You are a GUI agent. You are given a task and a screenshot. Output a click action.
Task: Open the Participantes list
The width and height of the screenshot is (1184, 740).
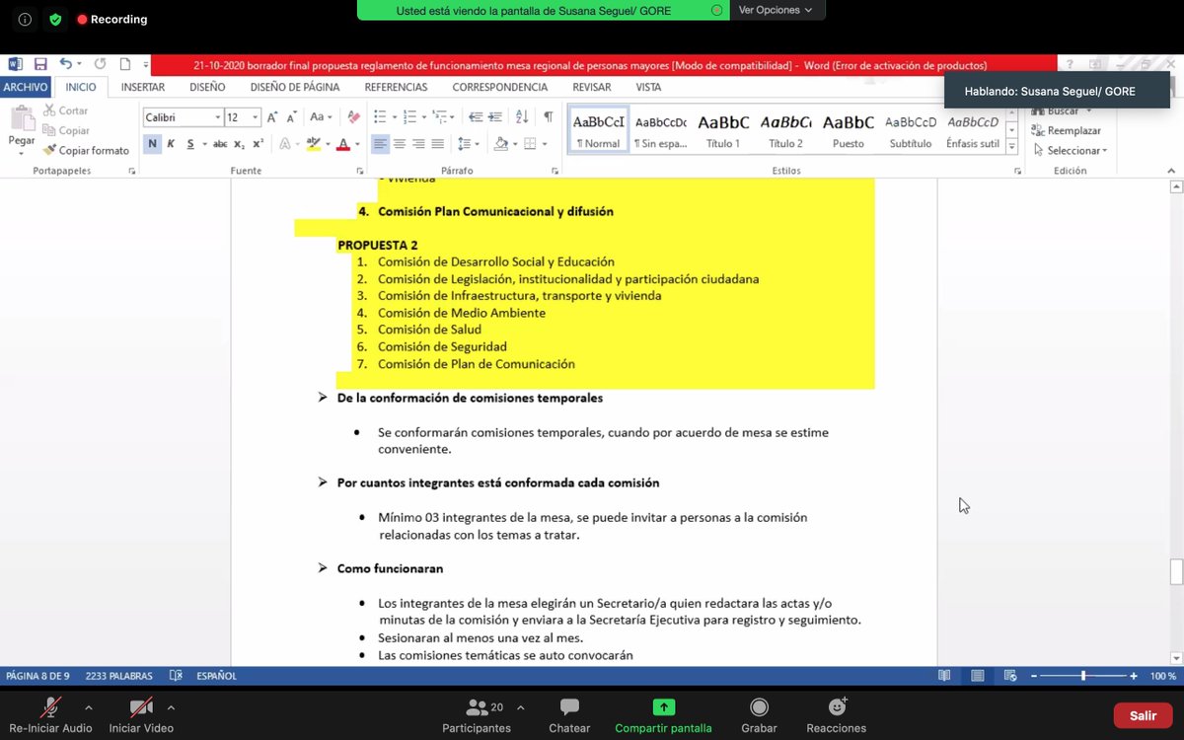478,715
